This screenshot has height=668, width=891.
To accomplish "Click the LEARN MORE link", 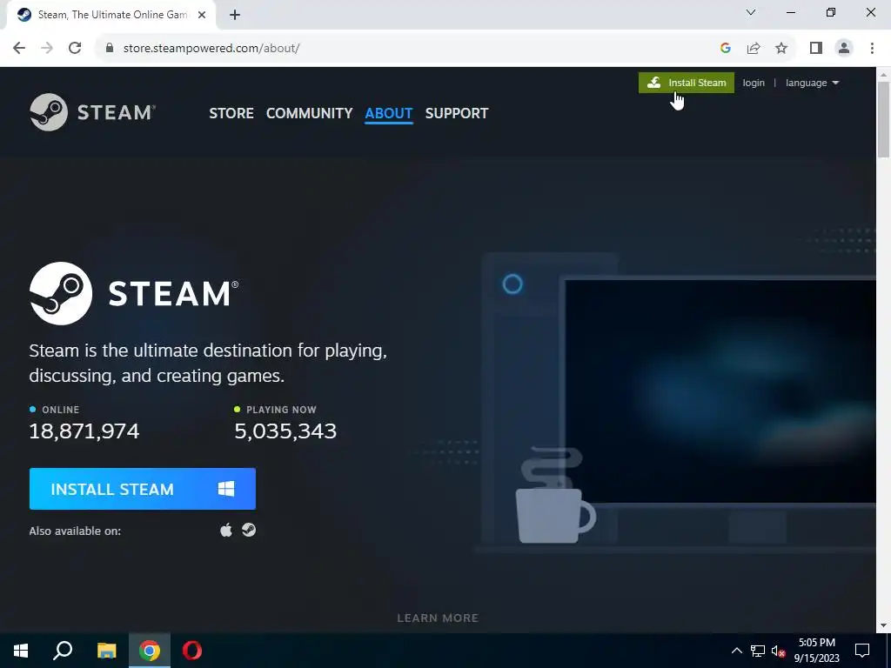I will [x=438, y=618].
